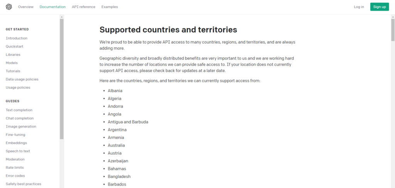Open the Introduction page in sidebar
395x188 pixels.
coord(17,38)
